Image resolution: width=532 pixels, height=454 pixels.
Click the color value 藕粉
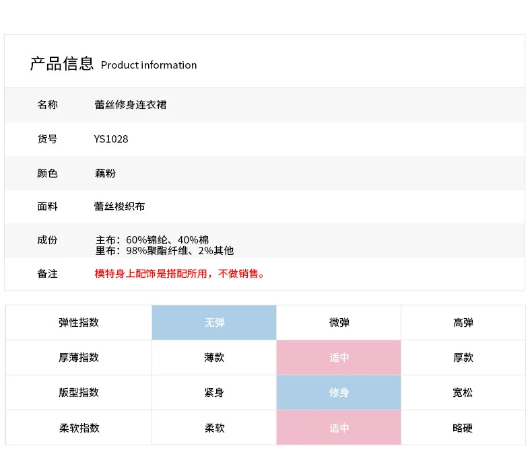coord(105,173)
